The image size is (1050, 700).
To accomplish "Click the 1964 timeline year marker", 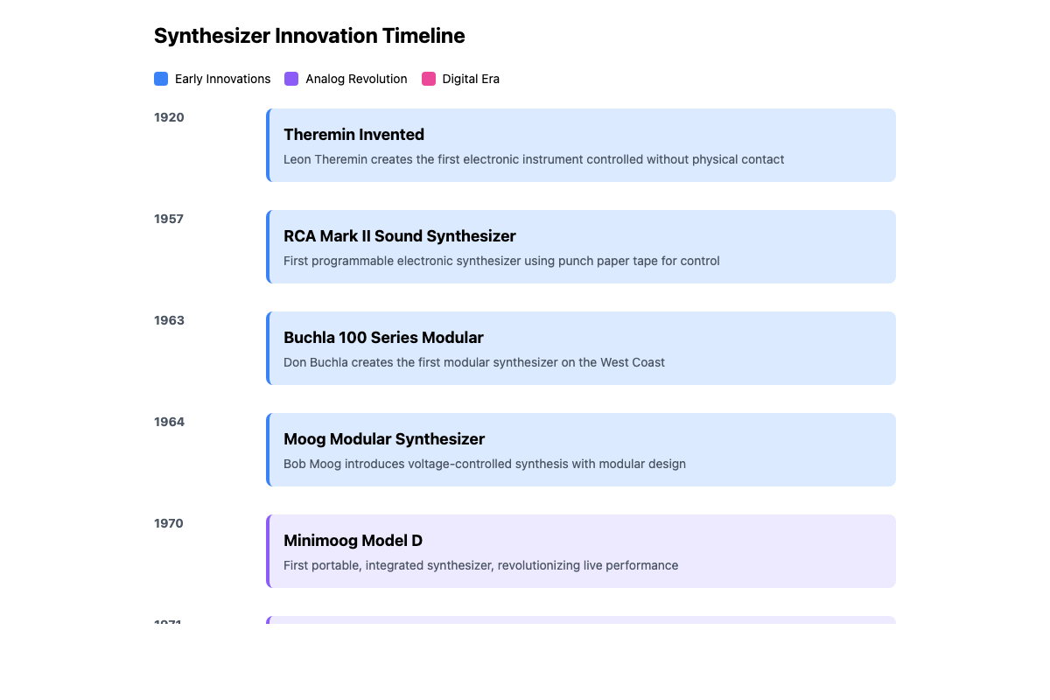I will [169, 422].
